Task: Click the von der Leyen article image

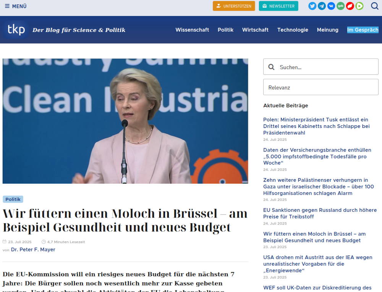Action: click(x=125, y=121)
